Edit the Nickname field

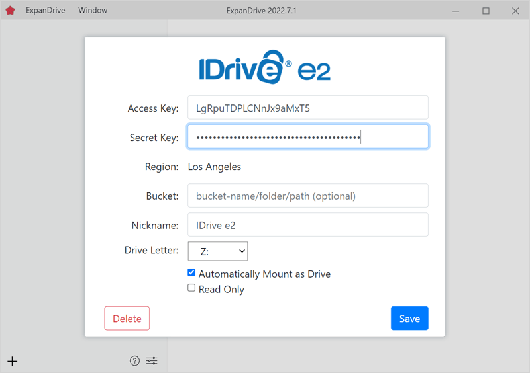[x=308, y=225]
